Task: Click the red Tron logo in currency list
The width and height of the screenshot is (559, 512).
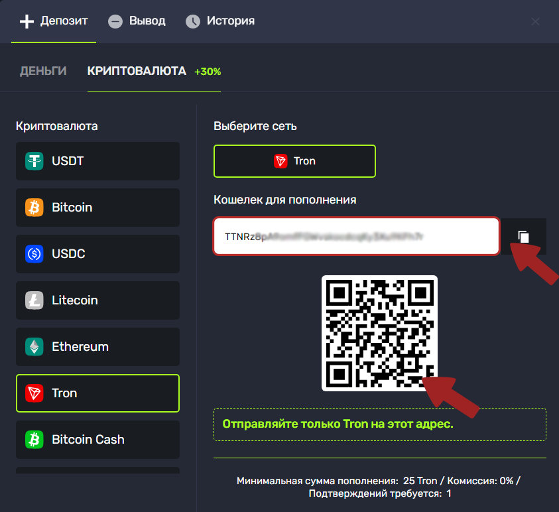Action: (34, 393)
